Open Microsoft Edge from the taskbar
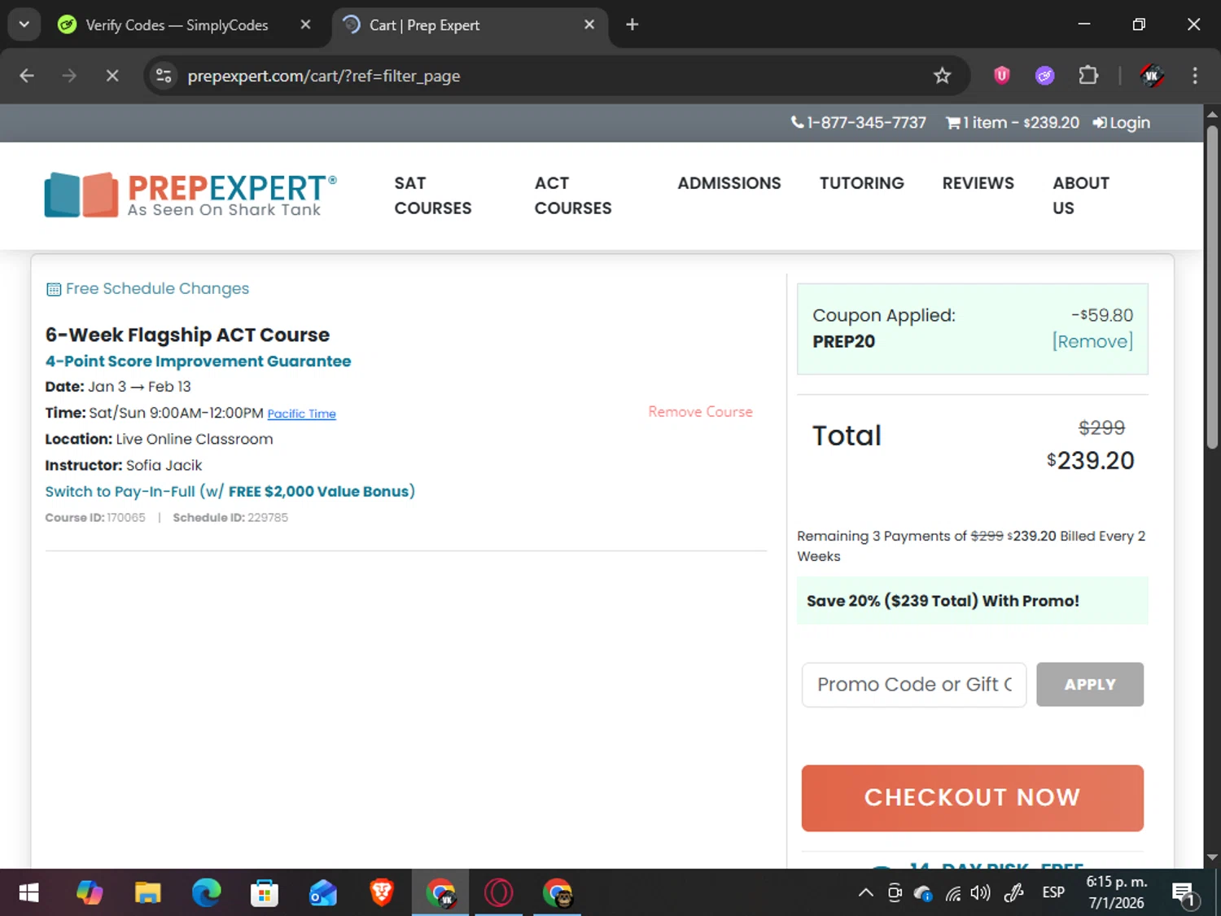 click(206, 893)
